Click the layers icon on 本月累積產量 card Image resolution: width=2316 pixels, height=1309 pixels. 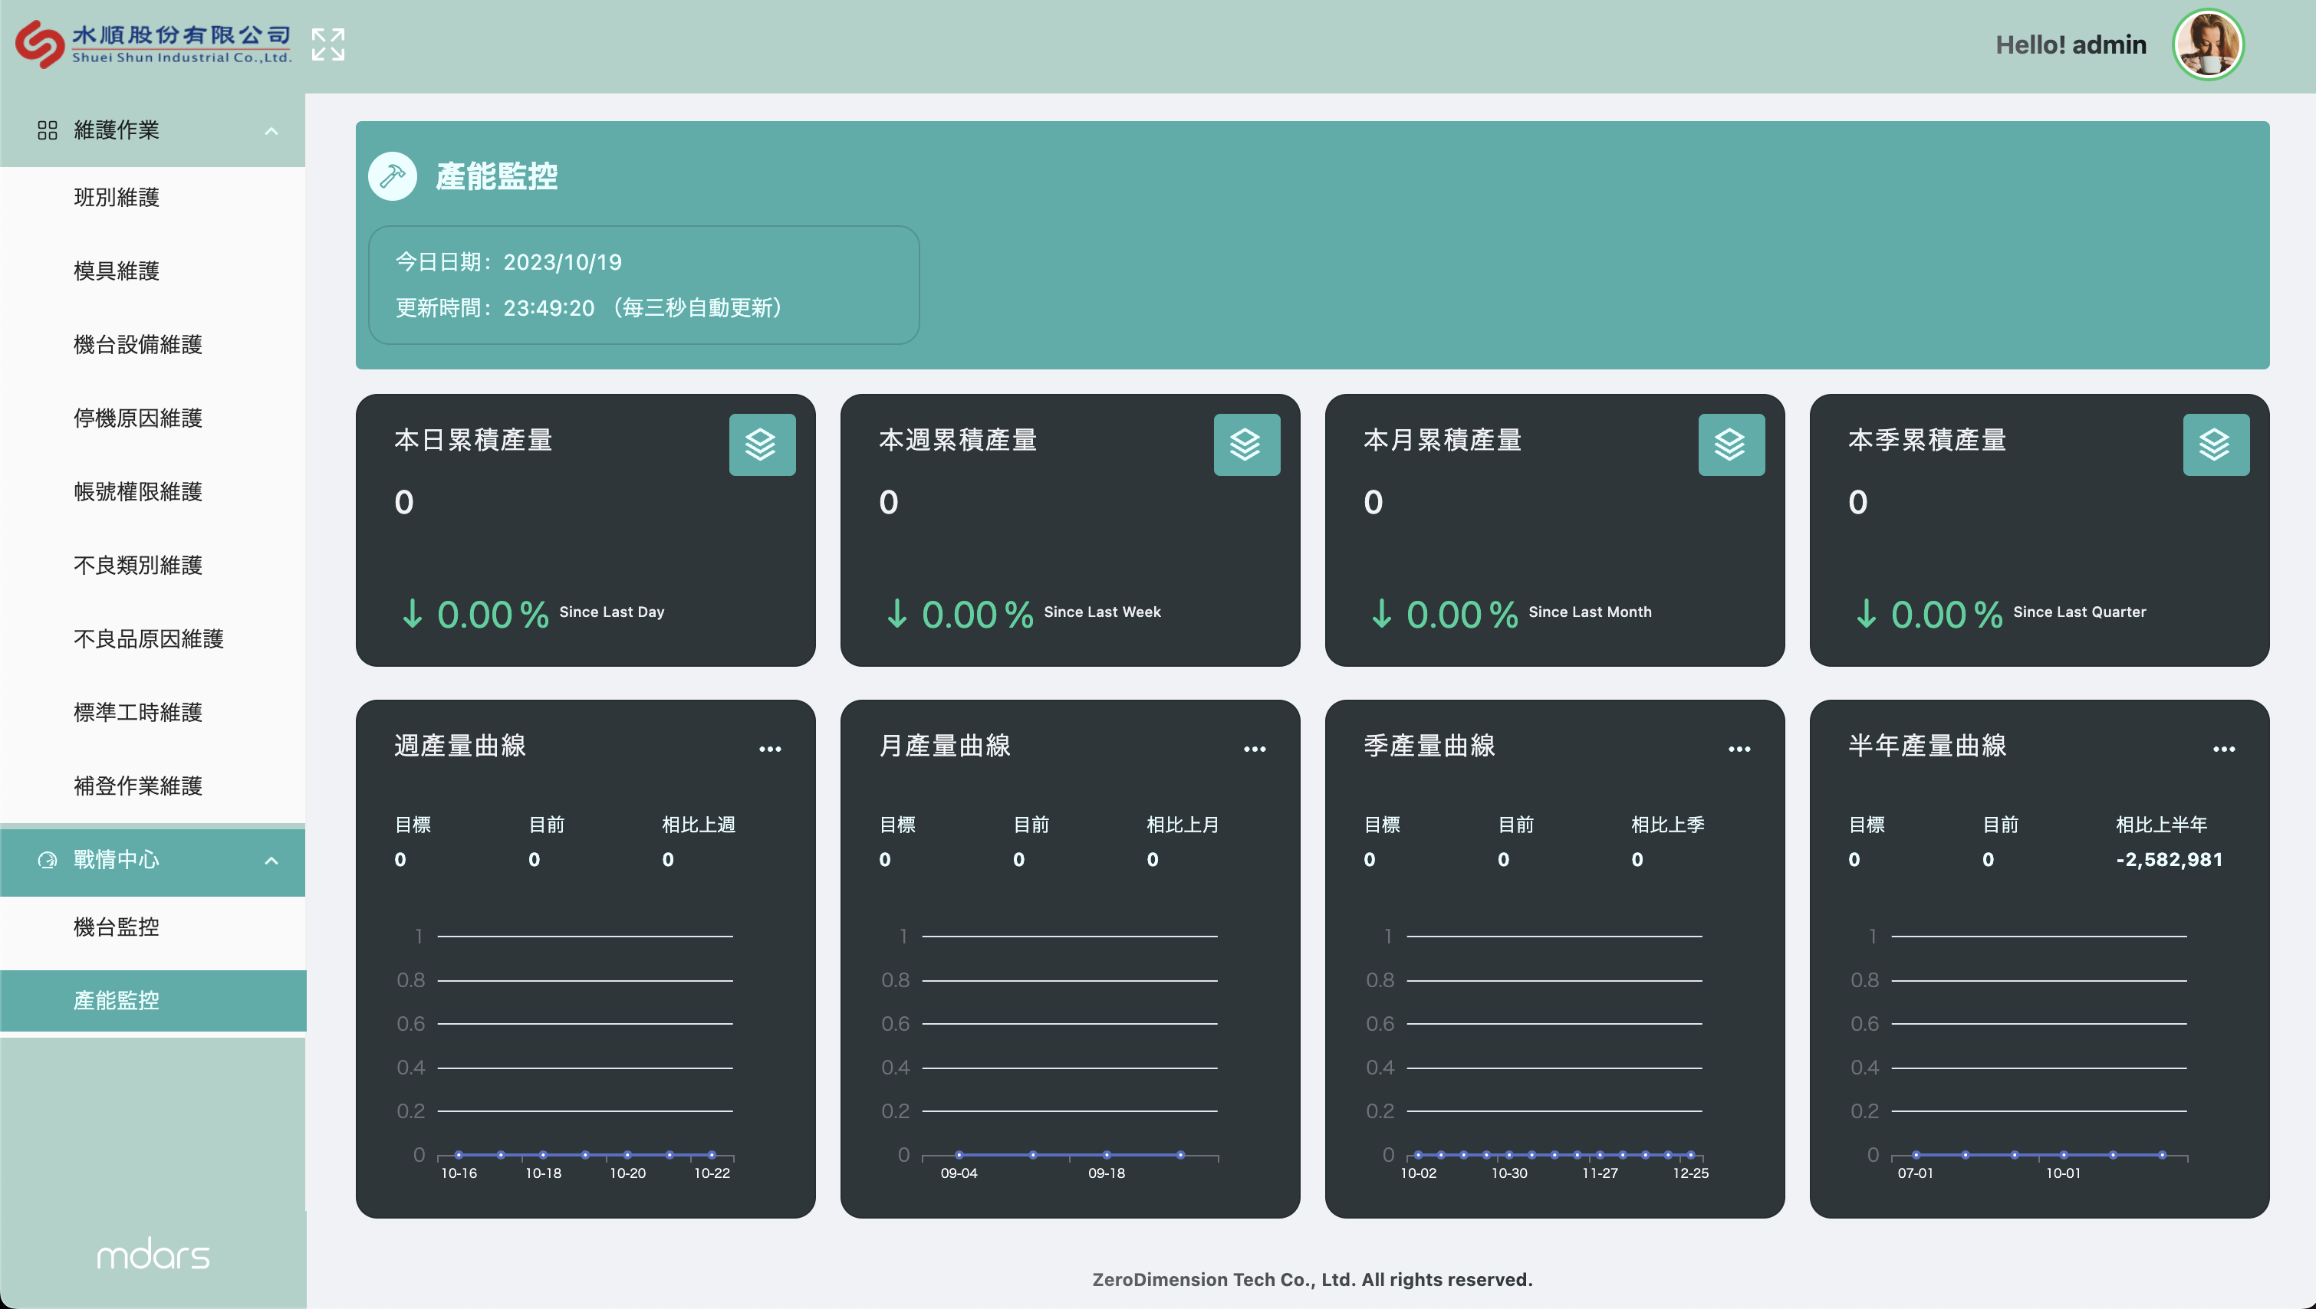[1732, 445]
